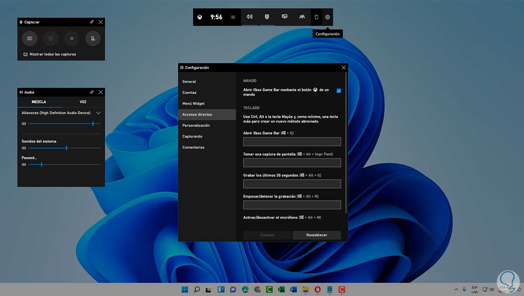Screen dimensions: 524x296
Task: Show hidden system tray icons
Action: [456, 289]
